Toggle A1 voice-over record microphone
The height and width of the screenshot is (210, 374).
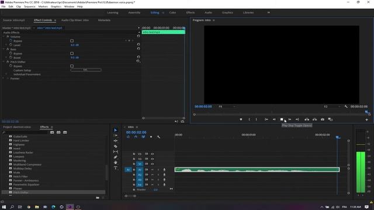(164, 170)
